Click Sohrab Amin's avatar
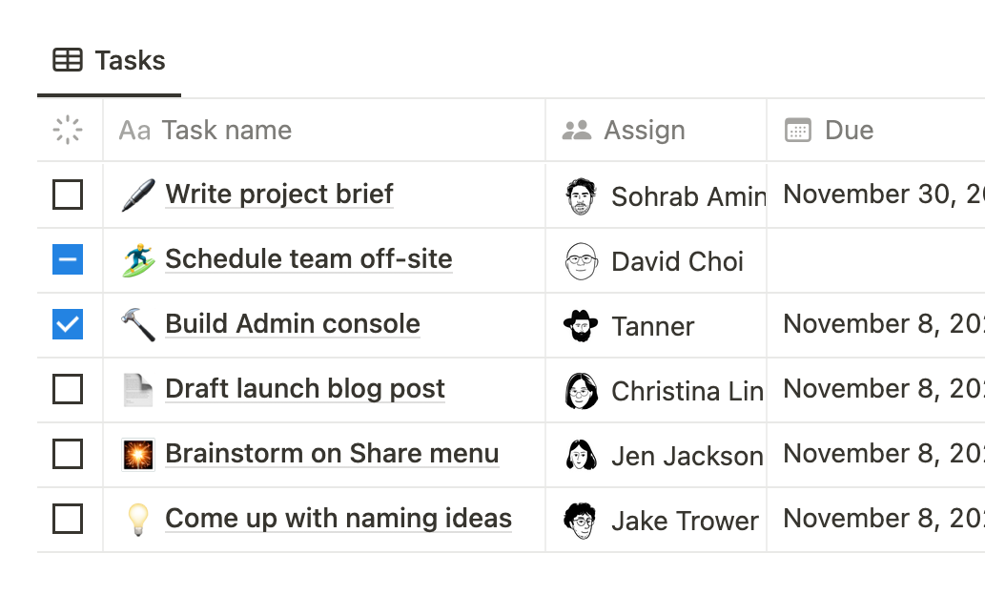 pyautogui.click(x=581, y=196)
